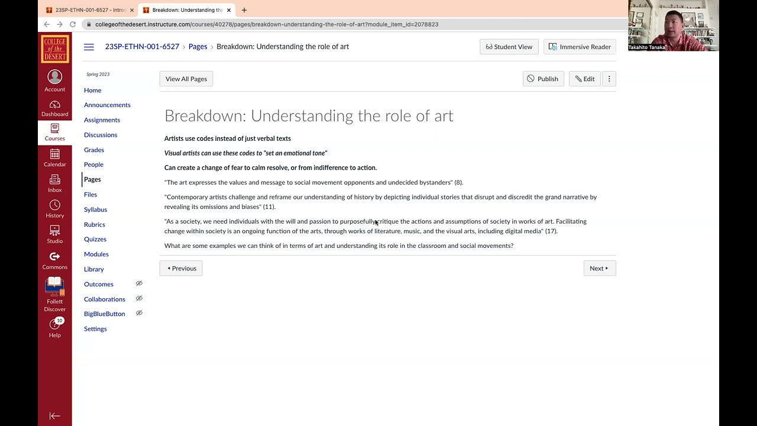This screenshot has width=757, height=426.
Task: Go forward with the browser forward arrow
Action: coord(60,24)
